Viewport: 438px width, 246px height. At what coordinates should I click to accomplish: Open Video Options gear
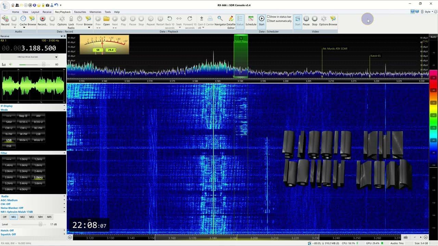coord(323,20)
